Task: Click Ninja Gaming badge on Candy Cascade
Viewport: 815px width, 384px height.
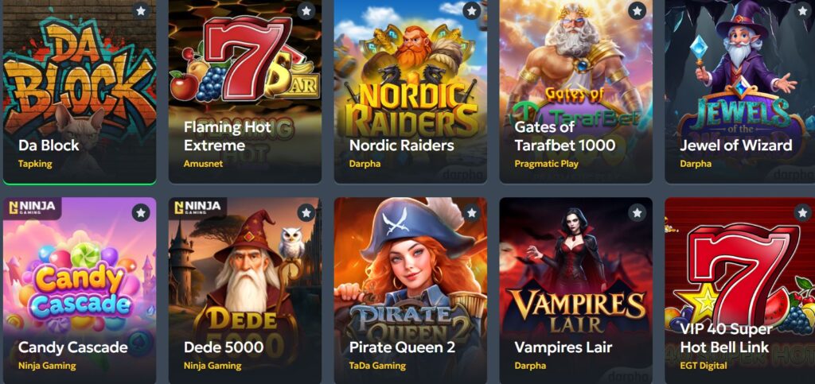Action: click(32, 208)
